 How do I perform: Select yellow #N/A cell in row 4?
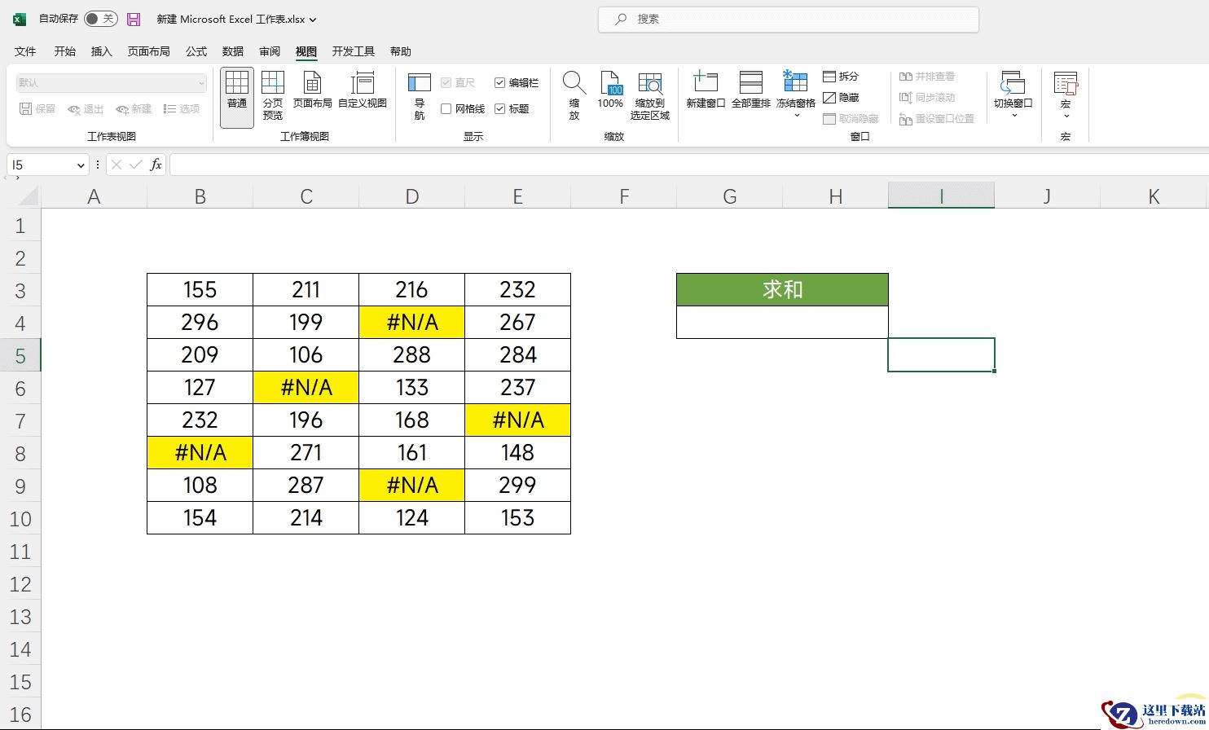point(411,322)
